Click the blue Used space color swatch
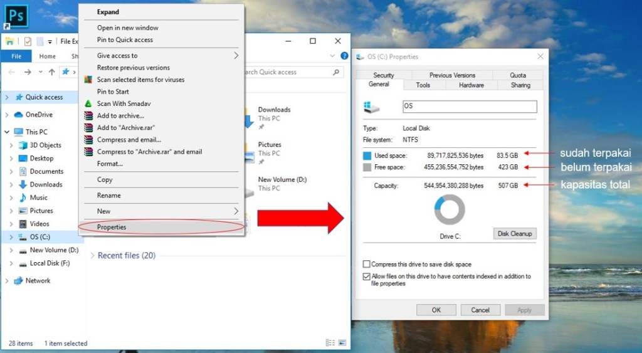The width and height of the screenshot is (642, 353). click(x=367, y=155)
